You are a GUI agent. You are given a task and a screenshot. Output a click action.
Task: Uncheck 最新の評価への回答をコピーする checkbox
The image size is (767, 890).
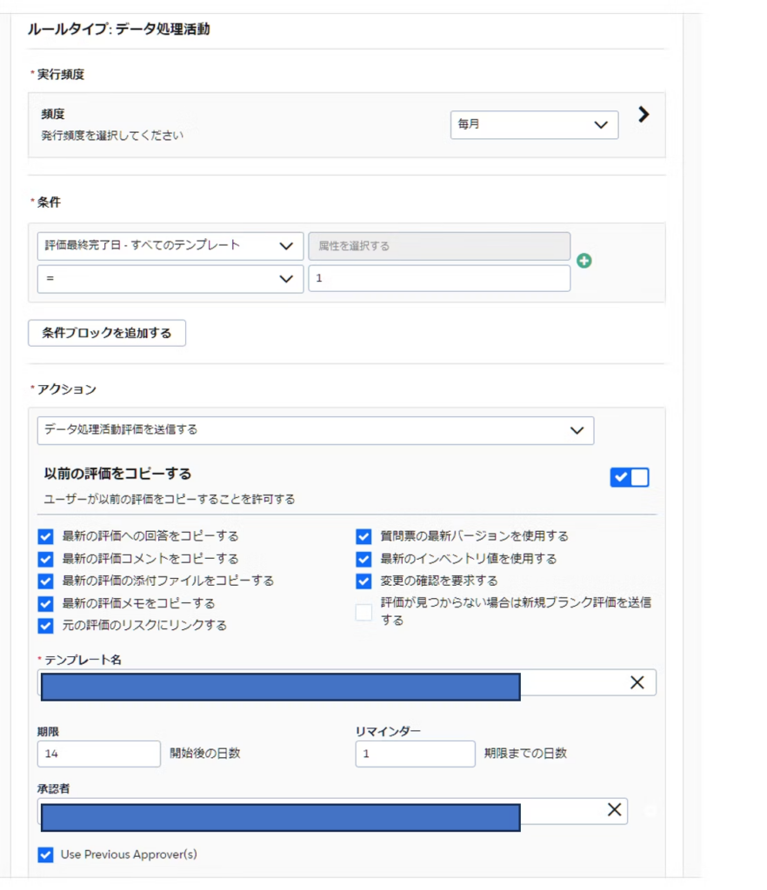click(46, 536)
